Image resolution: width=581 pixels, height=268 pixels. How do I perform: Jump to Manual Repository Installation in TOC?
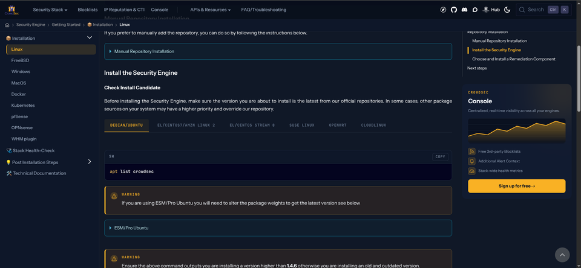499,41
